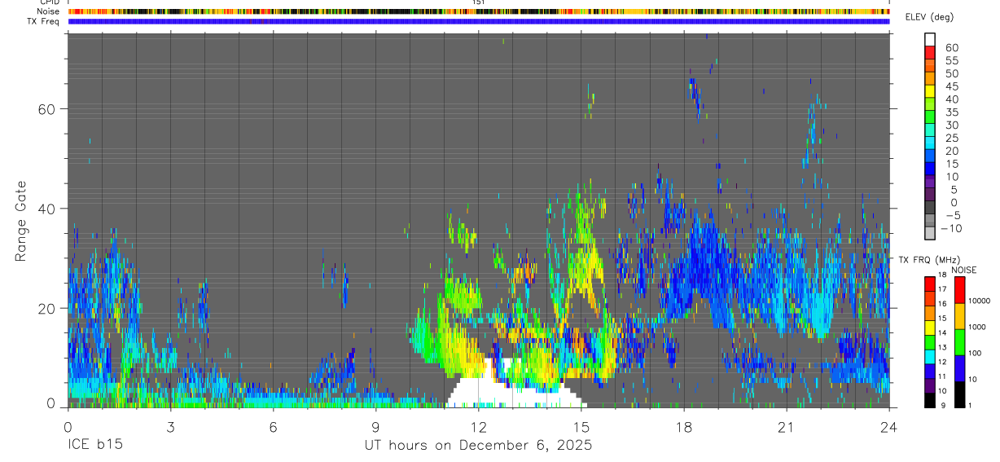Click the red 55–60 segment of ELEV bar
Viewport: 1000px width, 462px height.
click(930, 51)
